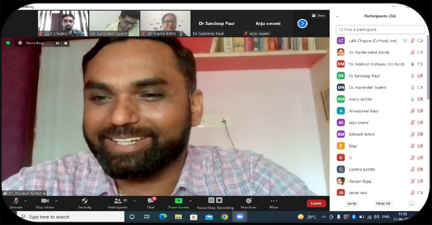Screen dimensions: 432x225
Task: Pause the recording from the bottom toolbar
Action: click(211, 200)
